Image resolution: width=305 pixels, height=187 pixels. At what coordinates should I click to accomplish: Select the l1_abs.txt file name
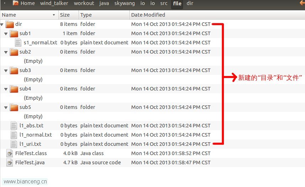31,126
